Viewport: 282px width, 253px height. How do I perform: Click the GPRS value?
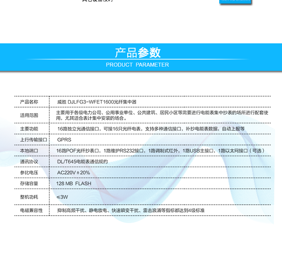pyautogui.click(x=64, y=140)
